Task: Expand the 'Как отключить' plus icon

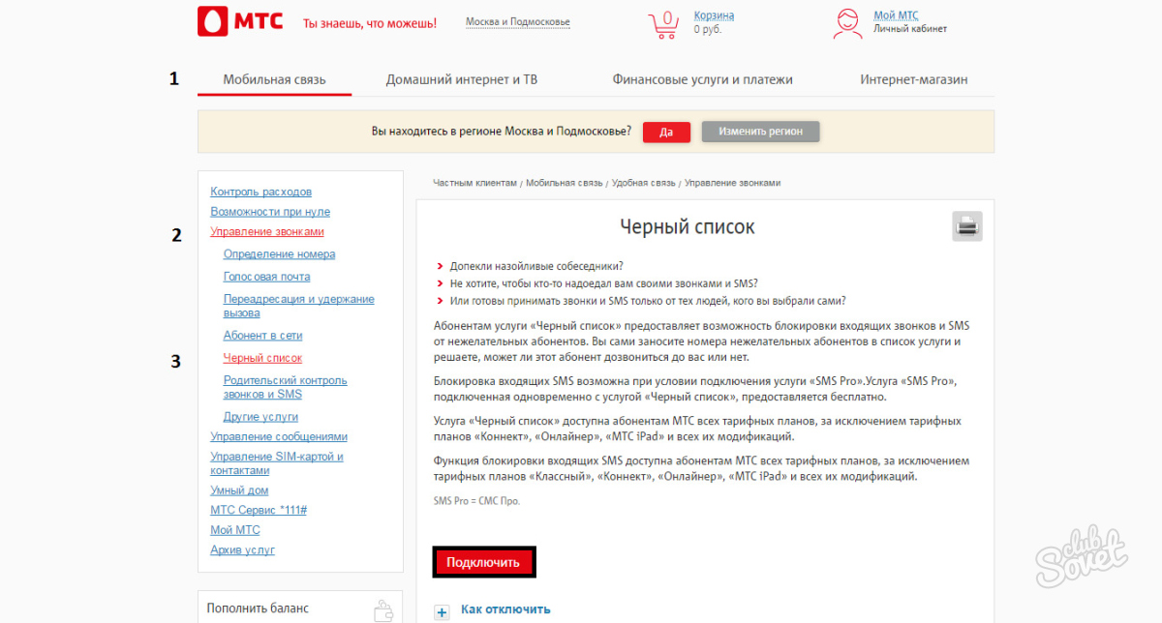Action: click(x=442, y=611)
